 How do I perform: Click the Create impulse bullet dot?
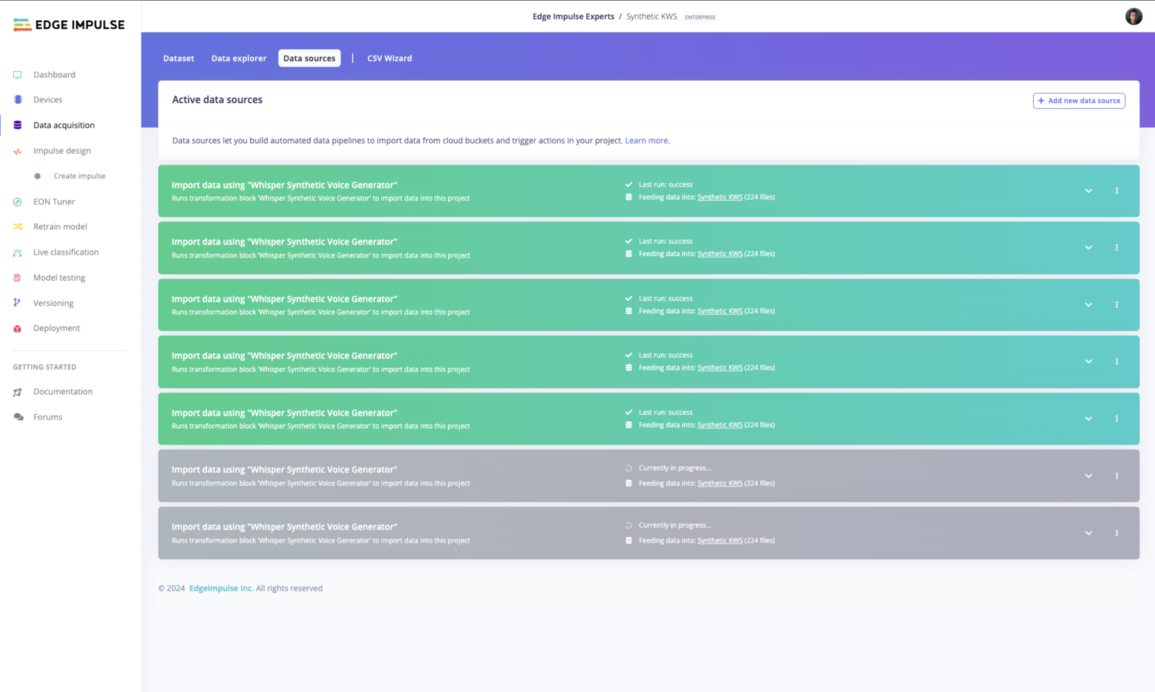tap(38, 176)
